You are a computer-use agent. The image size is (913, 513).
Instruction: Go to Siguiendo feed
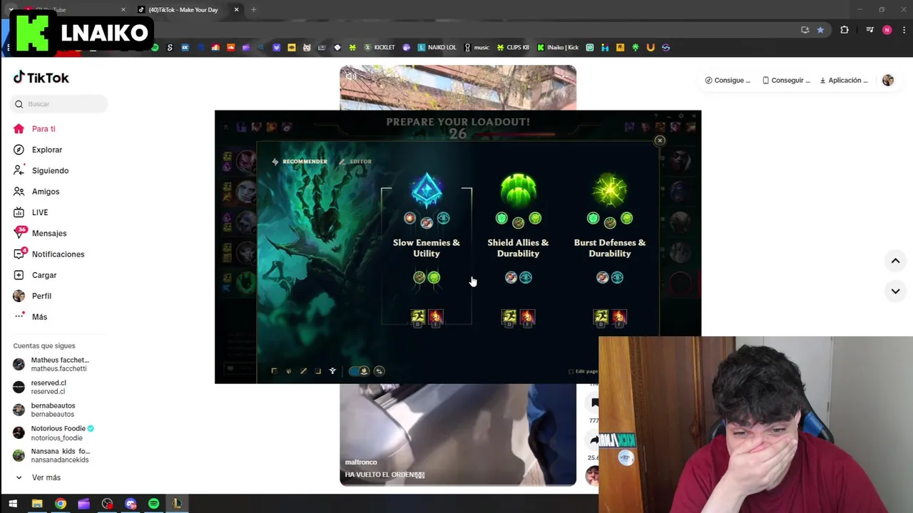41,171
